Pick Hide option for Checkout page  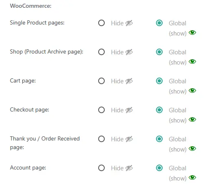click(x=101, y=110)
